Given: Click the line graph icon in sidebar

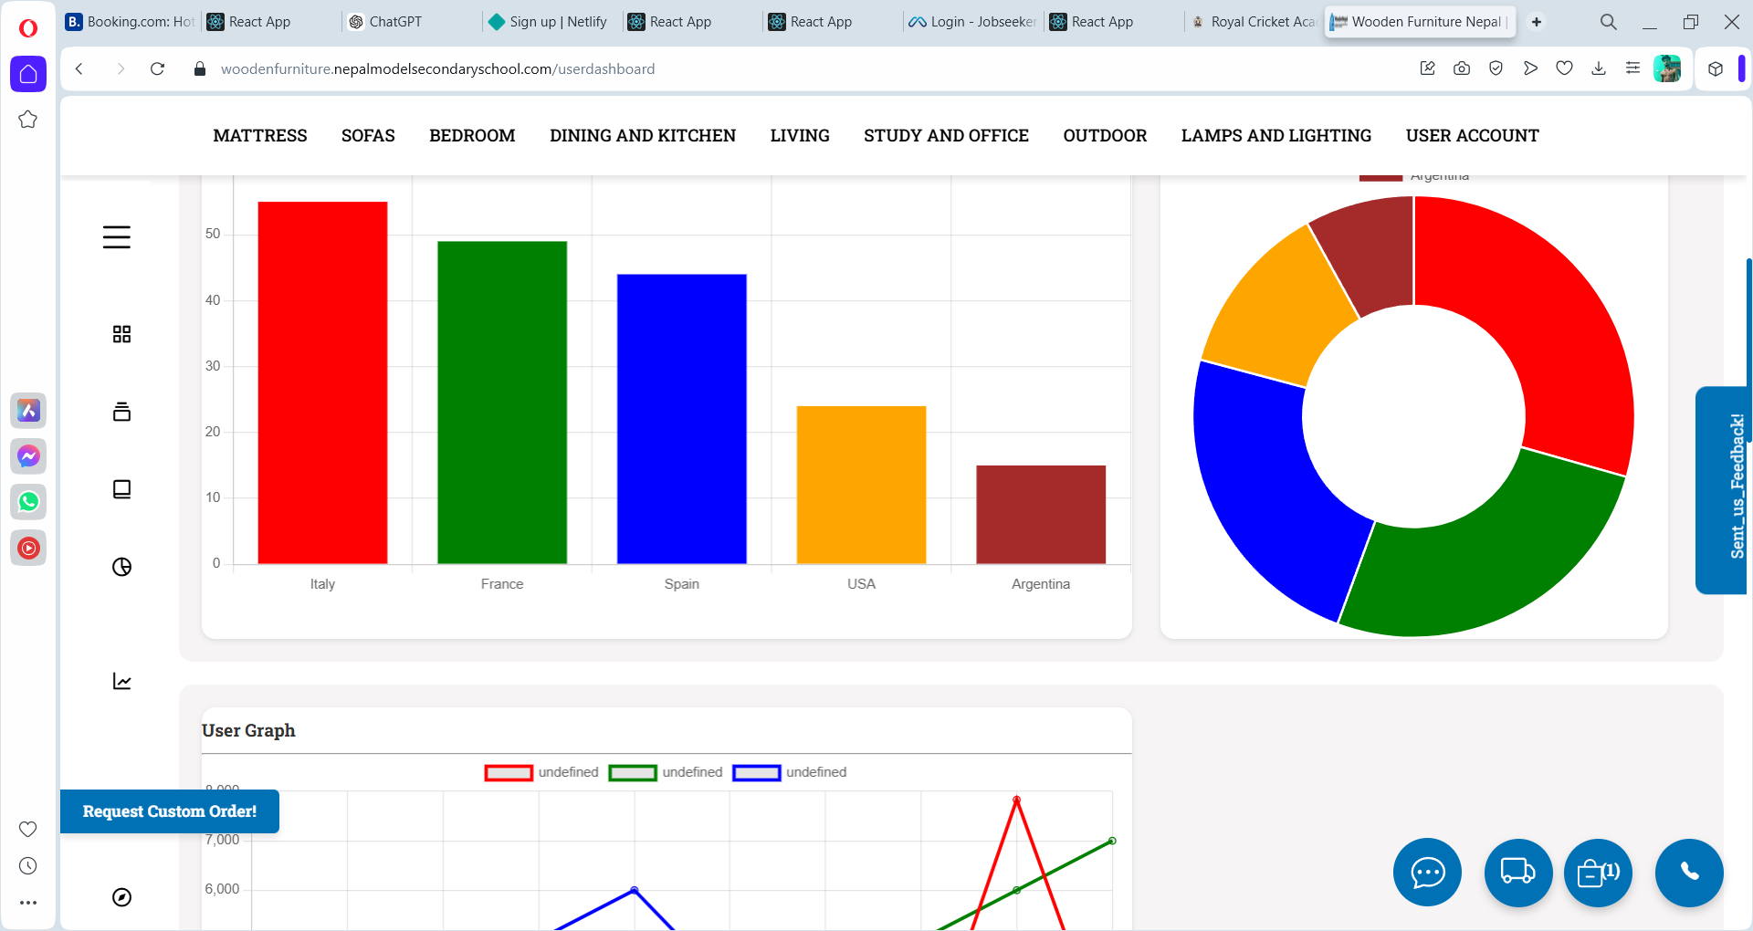Looking at the screenshot, I should click(x=121, y=681).
